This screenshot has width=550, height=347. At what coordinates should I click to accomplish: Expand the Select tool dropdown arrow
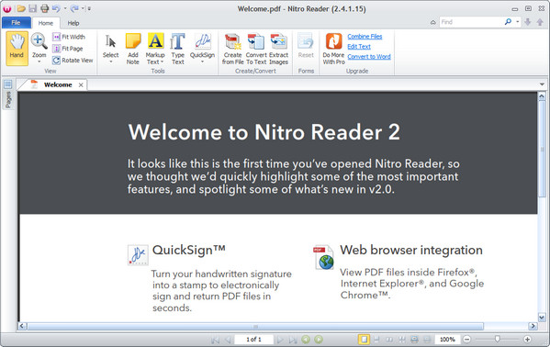point(110,62)
